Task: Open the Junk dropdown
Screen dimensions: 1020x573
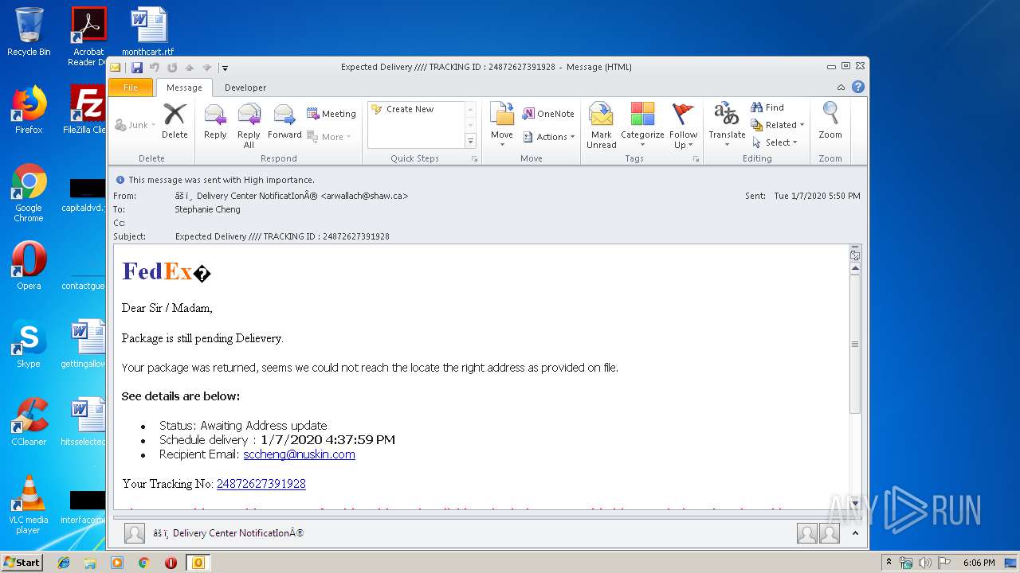Action: tap(135, 125)
